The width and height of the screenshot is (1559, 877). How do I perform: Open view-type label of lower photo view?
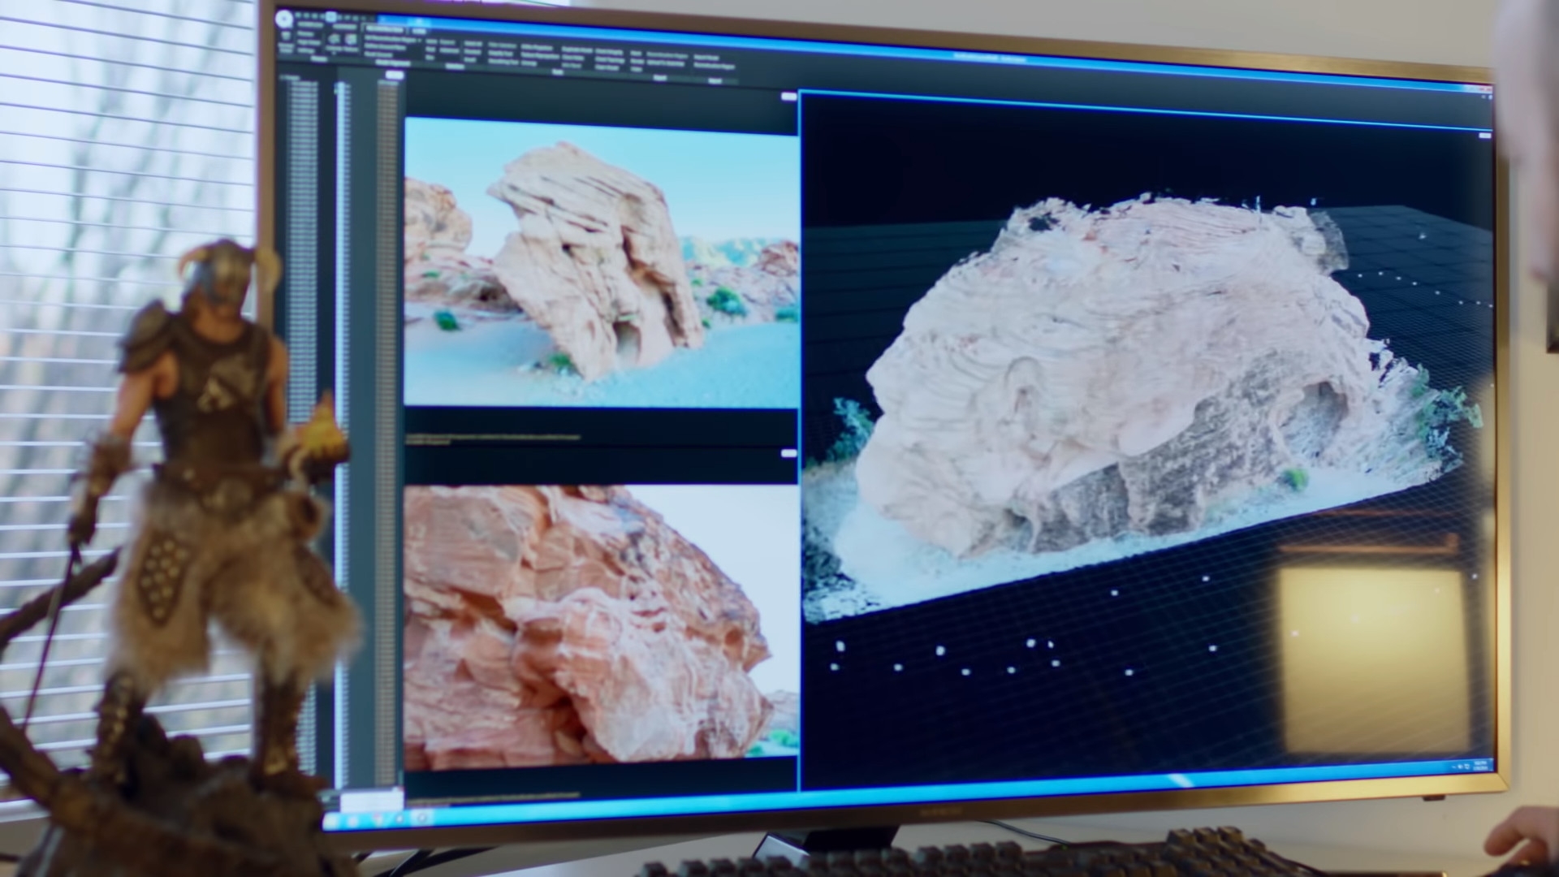click(789, 454)
